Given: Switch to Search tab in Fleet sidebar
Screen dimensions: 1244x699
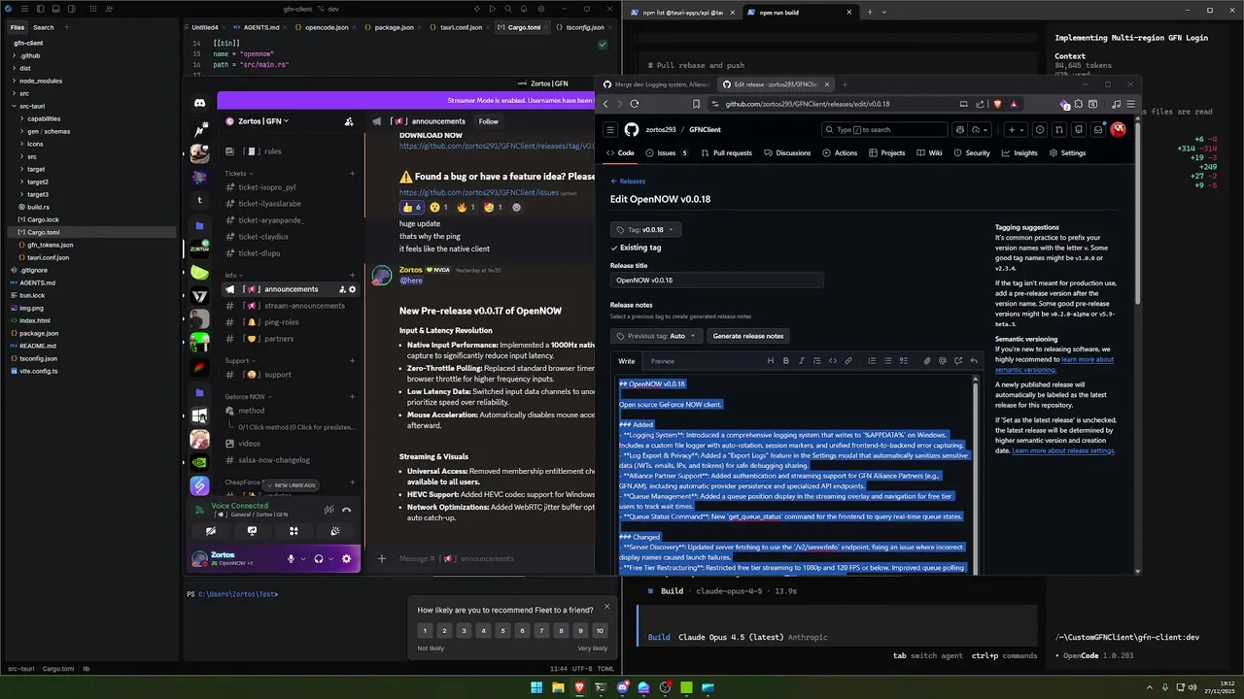Looking at the screenshot, I should [x=44, y=27].
